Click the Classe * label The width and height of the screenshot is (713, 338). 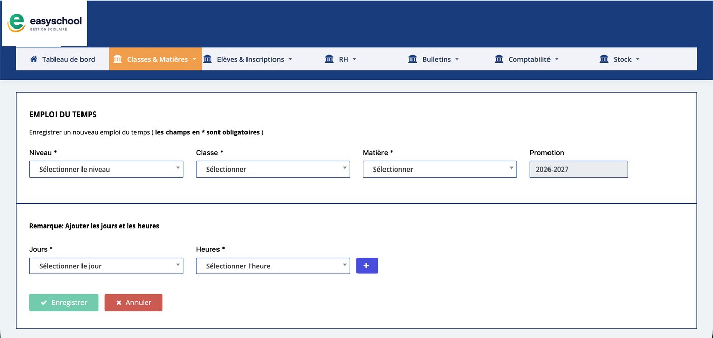(x=209, y=153)
